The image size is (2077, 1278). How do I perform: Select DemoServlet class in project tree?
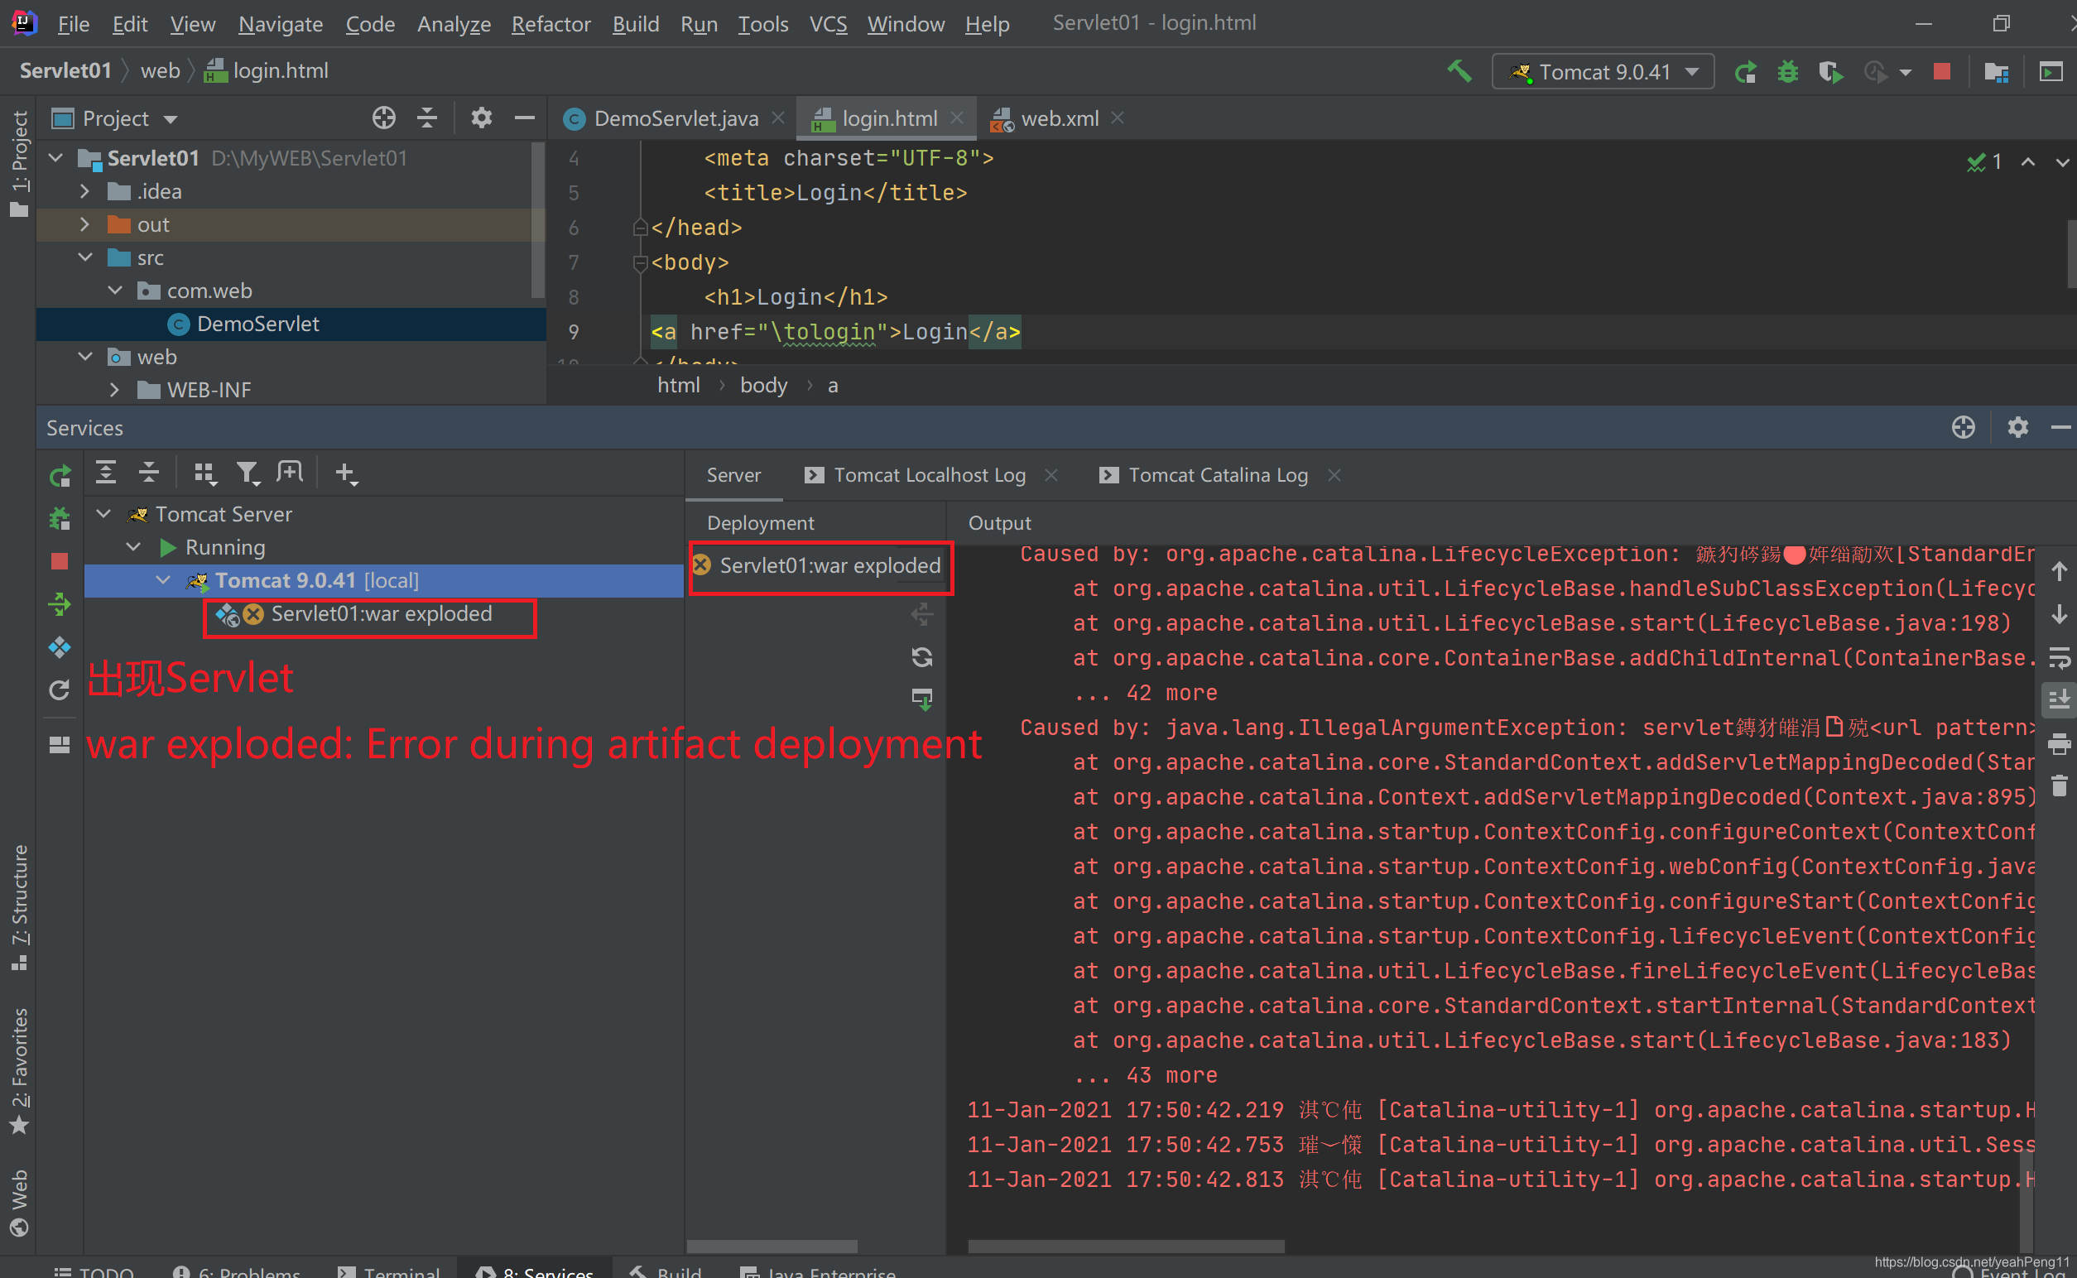tap(257, 324)
